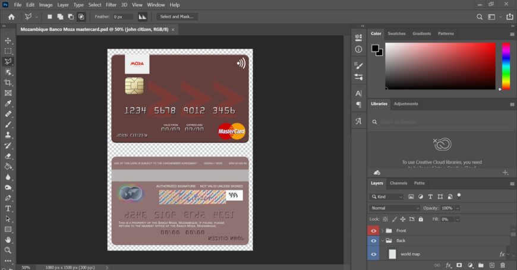Click the foreground color swatch
Viewport: 517px width, 270px height.
(375, 49)
